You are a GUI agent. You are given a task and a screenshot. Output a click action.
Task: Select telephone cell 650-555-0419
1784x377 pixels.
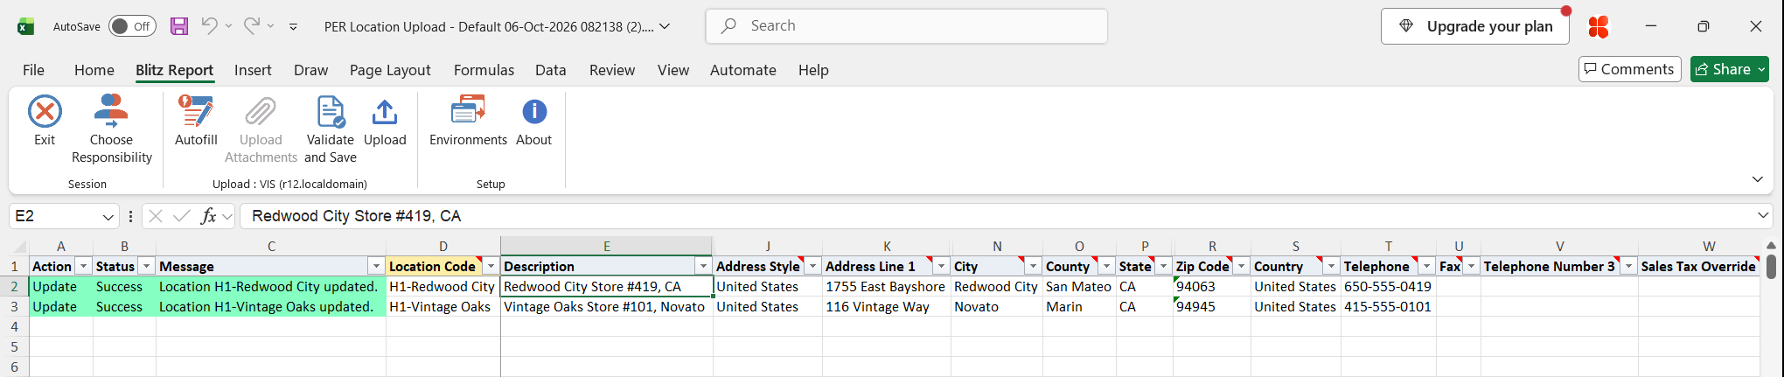click(1389, 286)
